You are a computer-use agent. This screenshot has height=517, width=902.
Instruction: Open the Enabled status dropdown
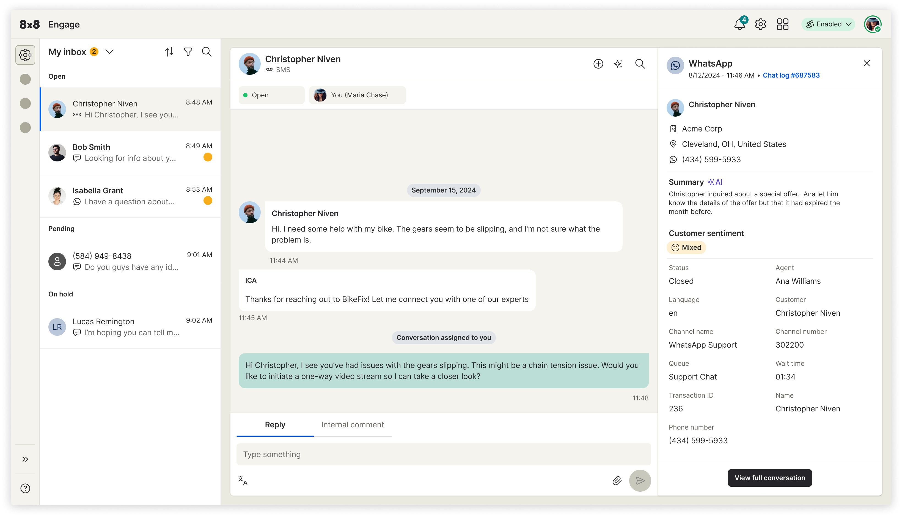tap(828, 24)
